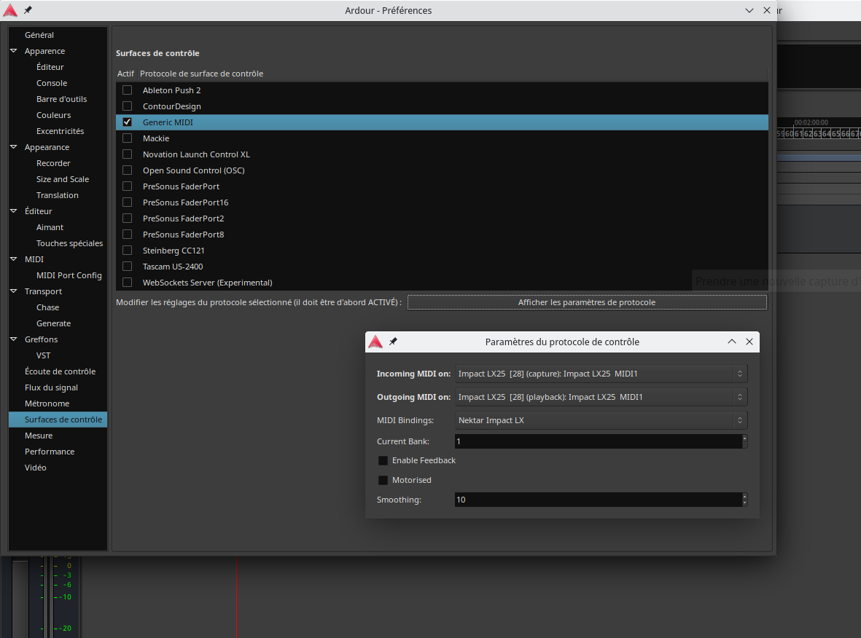Select the Mackie protocol row
Image resolution: width=861 pixels, height=638 pixels.
tap(442, 138)
